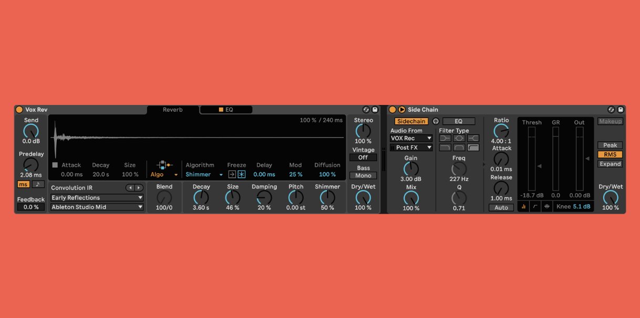Click the Send knob
Image resolution: width=640 pixels, height=318 pixels.
tap(31, 131)
